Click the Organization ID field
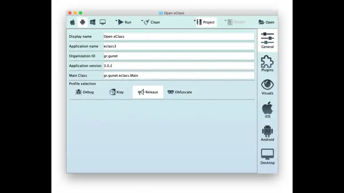Image resolution: width=344 pixels, height=193 pixels. click(179, 56)
